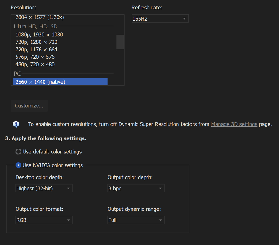Select Use NVIDIA color settings radio
Viewport: 279px width, 245px height.
coord(18,165)
